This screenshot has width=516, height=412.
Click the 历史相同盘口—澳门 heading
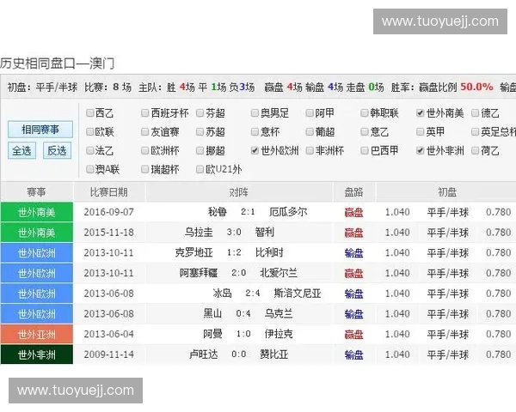[x=58, y=64]
